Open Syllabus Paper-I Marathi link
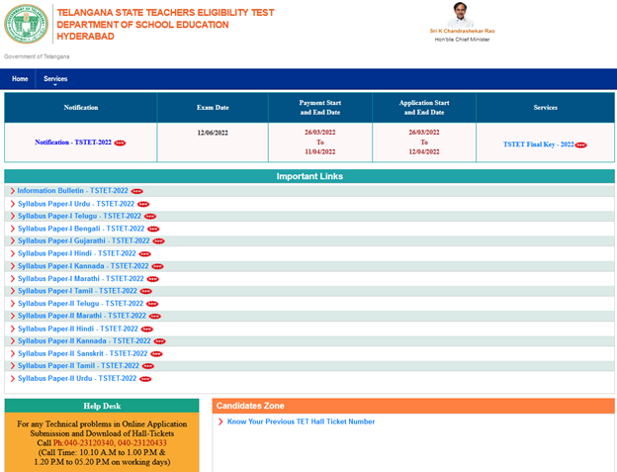The height and width of the screenshot is (472, 617). point(81,278)
